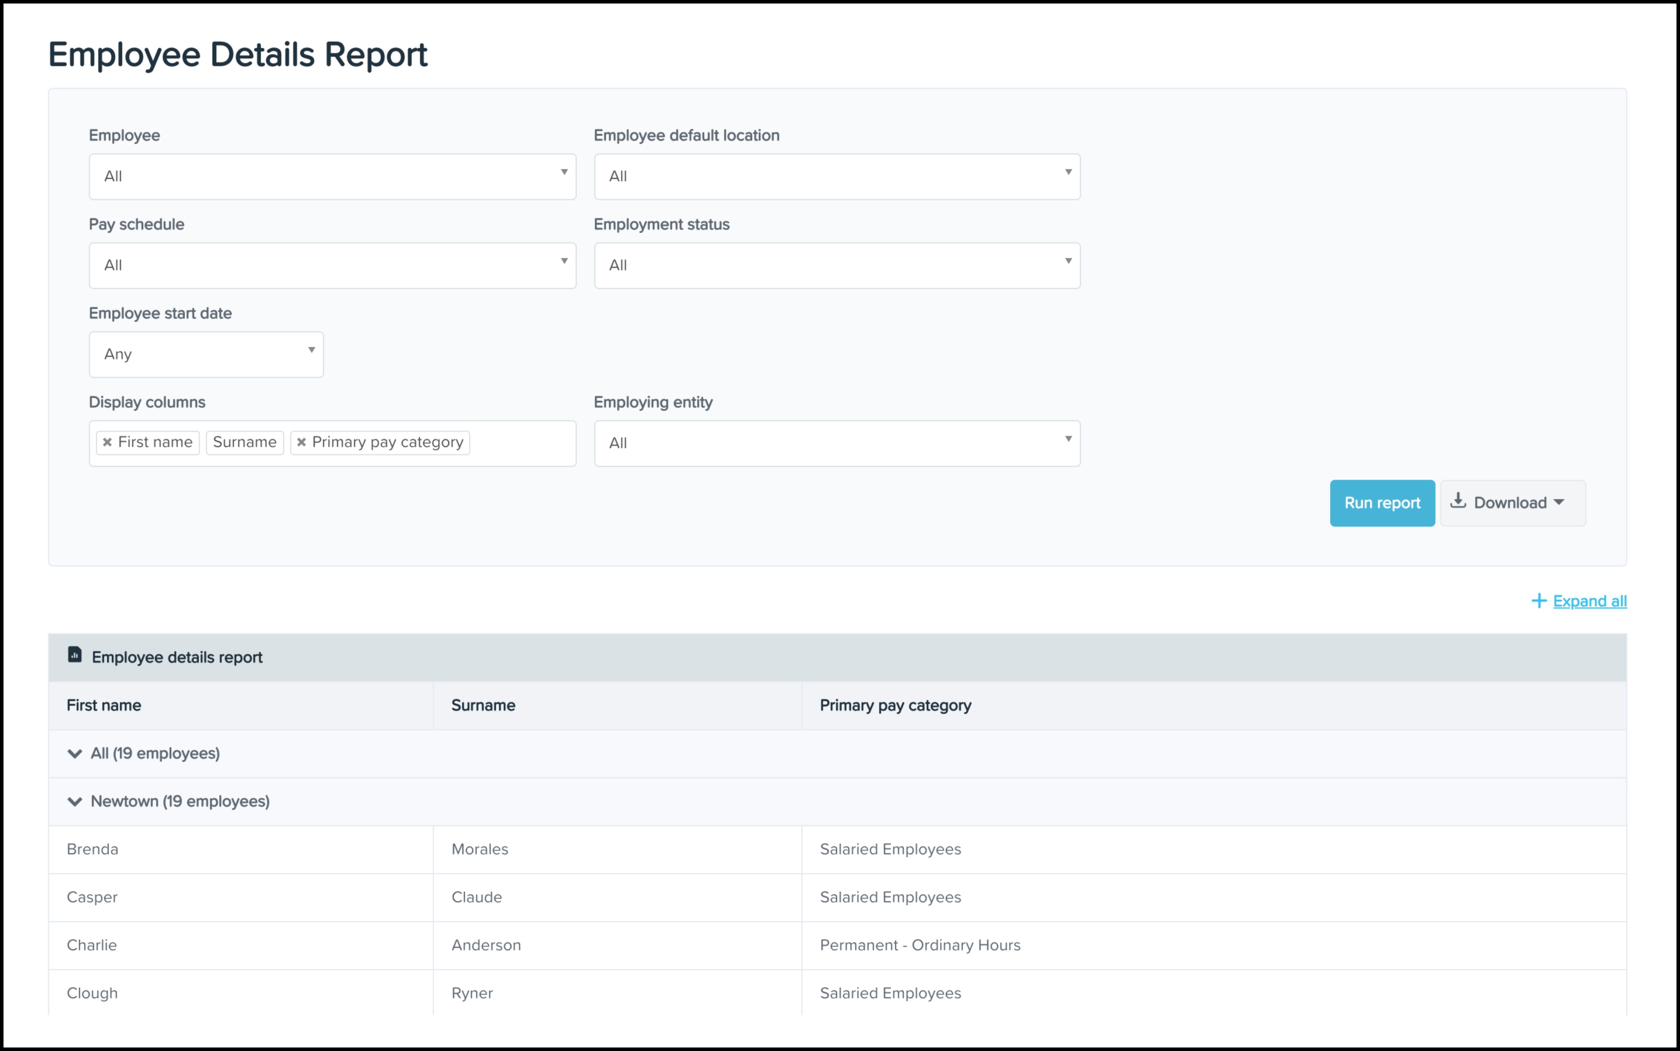Remove the First name column tag
This screenshot has height=1051, width=1680.
(x=107, y=442)
